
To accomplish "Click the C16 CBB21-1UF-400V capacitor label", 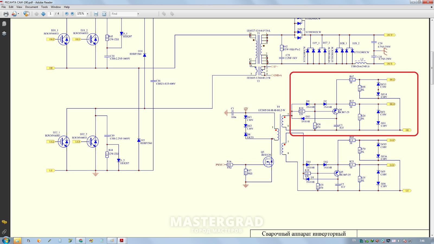I will [x=166, y=82].
